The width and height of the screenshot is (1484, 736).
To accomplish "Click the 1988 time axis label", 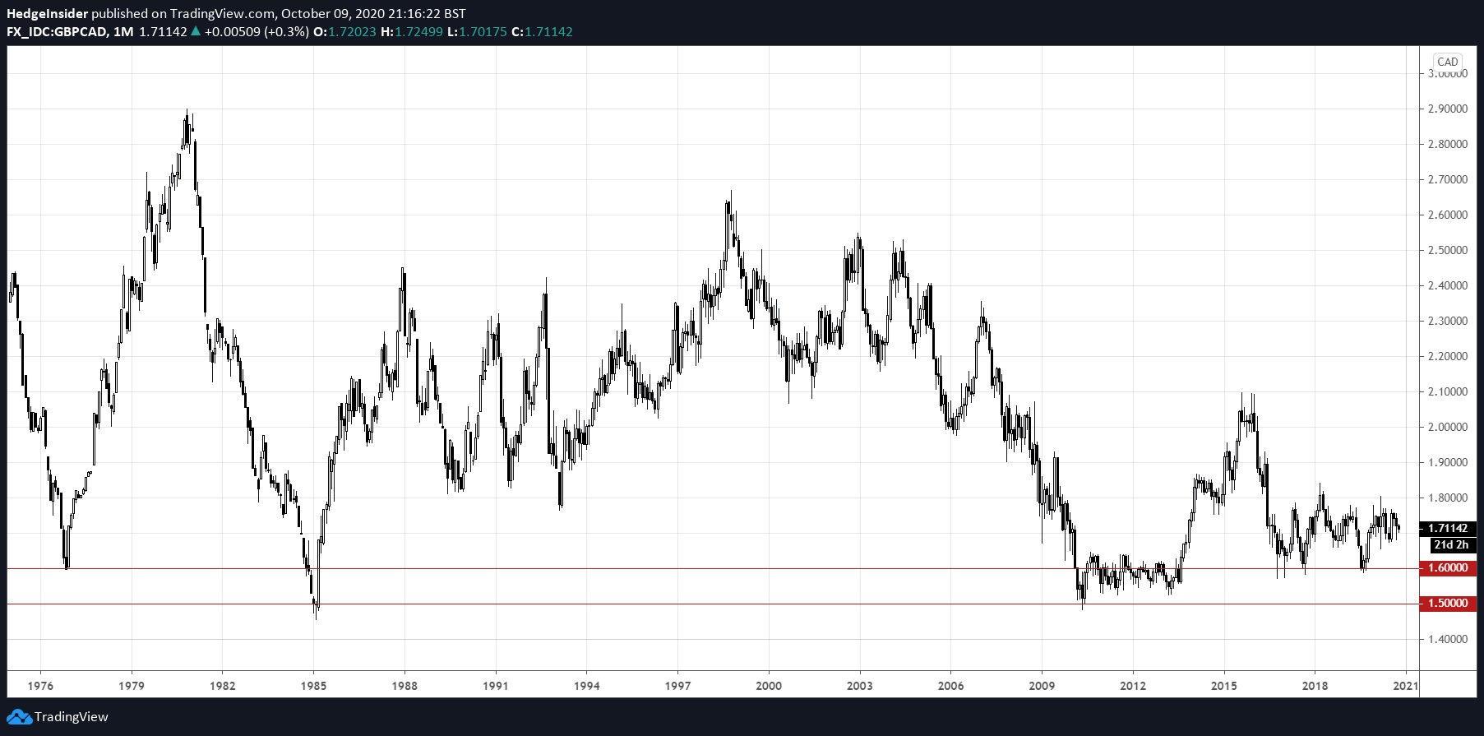I will pos(405,686).
